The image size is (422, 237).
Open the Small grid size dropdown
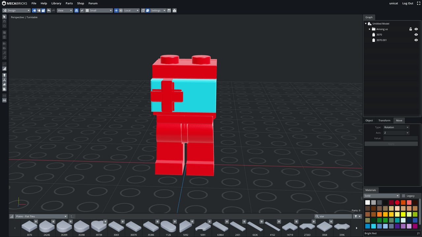[x=99, y=11]
